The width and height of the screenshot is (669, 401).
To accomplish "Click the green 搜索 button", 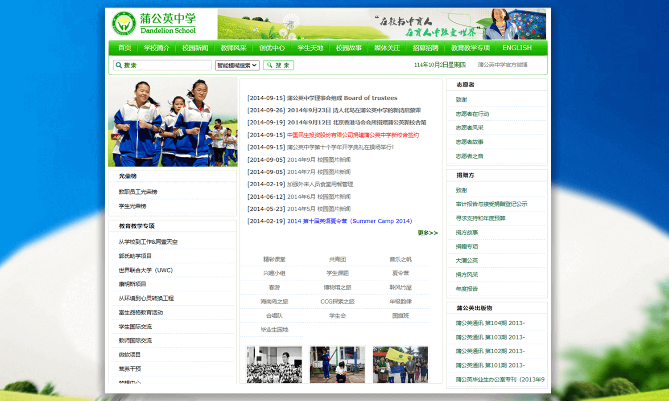I will (x=278, y=65).
